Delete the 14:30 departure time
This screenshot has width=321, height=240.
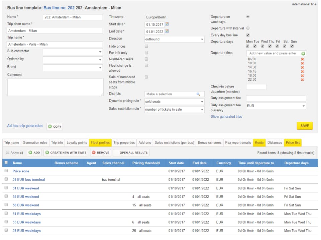coord(302,67)
